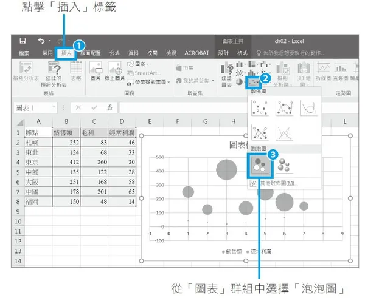365x298 pixels.
Task: Click the fx insert function icon
Action: point(110,108)
